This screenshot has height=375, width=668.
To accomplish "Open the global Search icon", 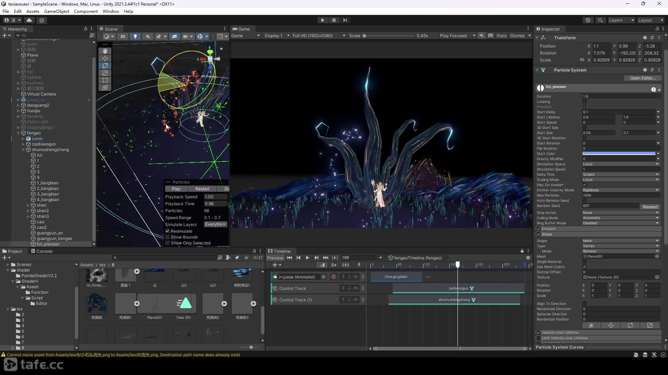I will pyautogui.click(x=600, y=20).
